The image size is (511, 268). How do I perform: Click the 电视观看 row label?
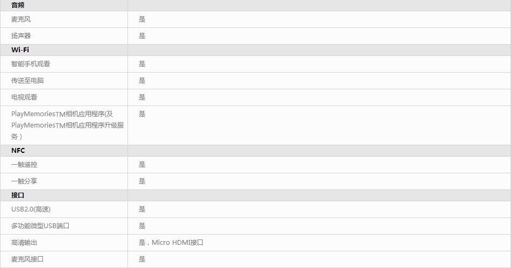(24, 97)
